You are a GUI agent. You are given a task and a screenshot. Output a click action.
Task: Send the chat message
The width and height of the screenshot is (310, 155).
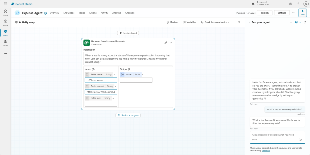[x=301, y=140]
